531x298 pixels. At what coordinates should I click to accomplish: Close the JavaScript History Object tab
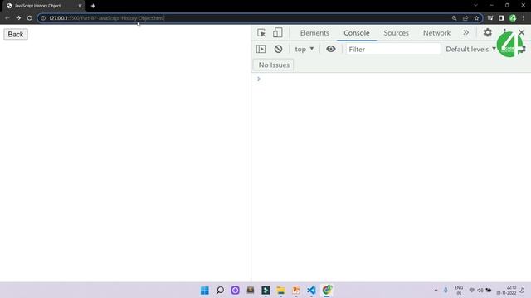[80, 6]
